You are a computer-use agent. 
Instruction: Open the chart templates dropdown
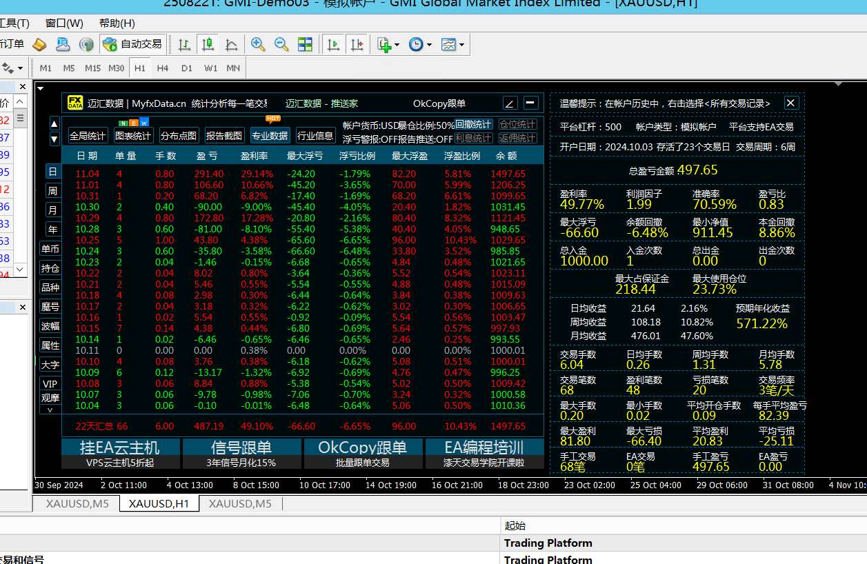tap(452, 45)
